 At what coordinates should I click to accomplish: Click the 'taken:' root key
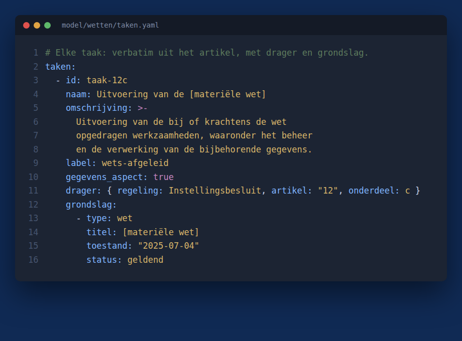pyautogui.click(x=60, y=67)
